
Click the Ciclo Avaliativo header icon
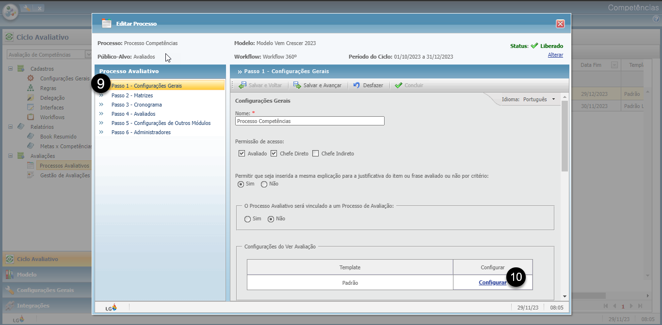(x=9, y=37)
